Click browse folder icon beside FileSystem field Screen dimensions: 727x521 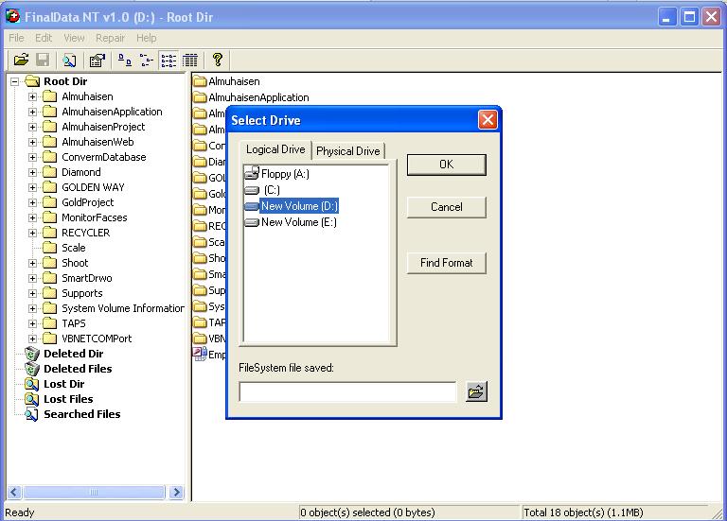coord(476,391)
